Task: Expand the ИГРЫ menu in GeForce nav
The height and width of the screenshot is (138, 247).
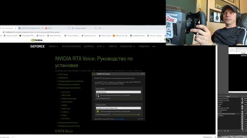Action: tap(101, 46)
